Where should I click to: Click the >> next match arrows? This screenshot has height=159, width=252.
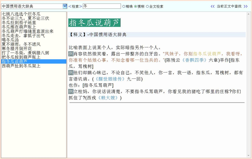pos(246,6)
